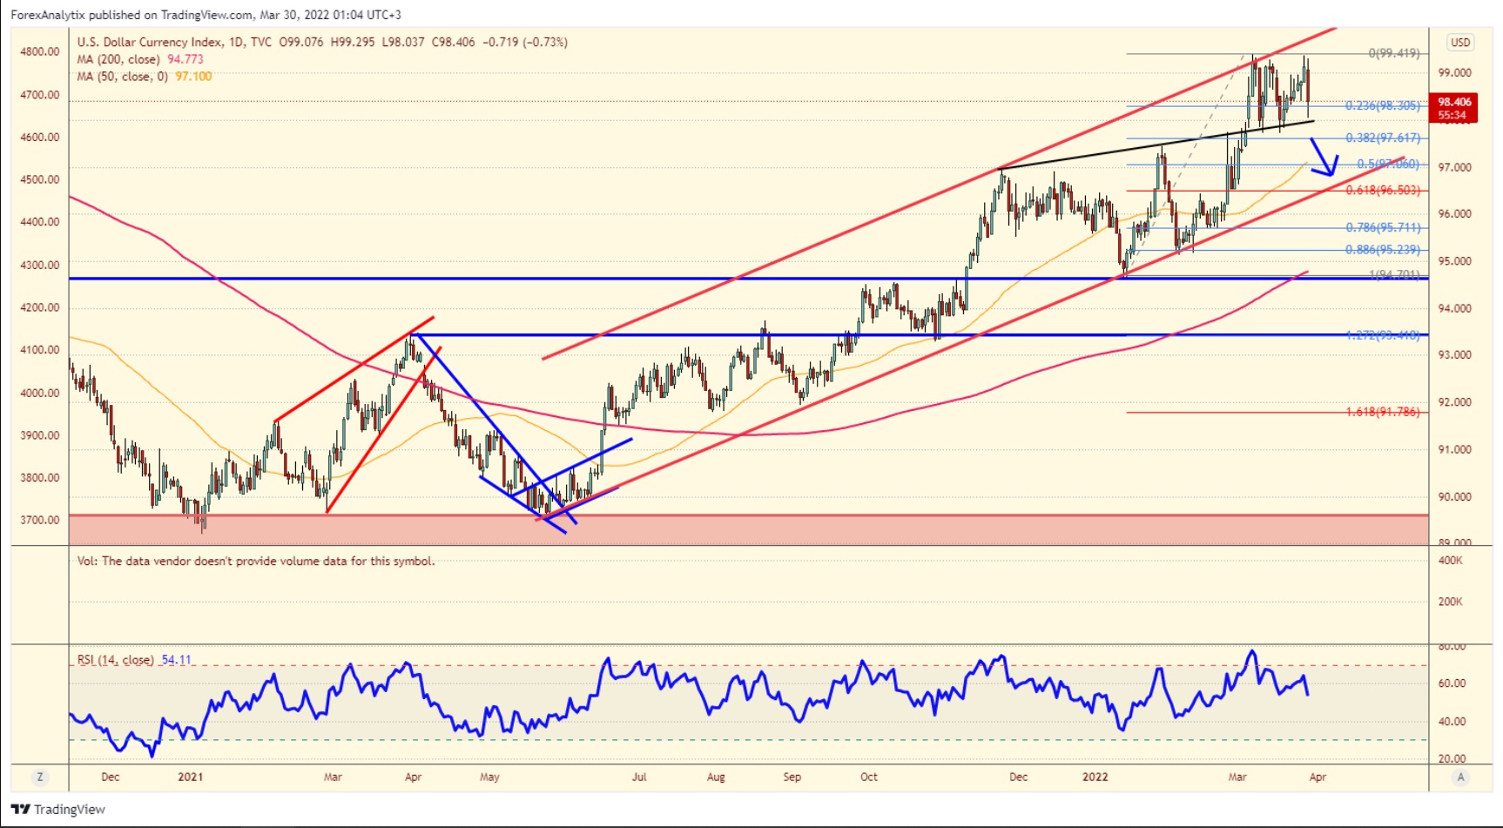Image resolution: width=1503 pixels, height=828 pixels.
Task: Click the MA 200 value 94.773
Action: click(x=185, y=59)
